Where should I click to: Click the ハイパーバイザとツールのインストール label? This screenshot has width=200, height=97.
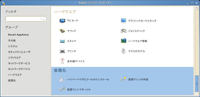point(88,80)
